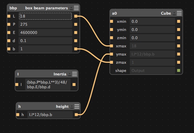
Task: Click the E value field showing 4600000
Action: click(45, 33)
